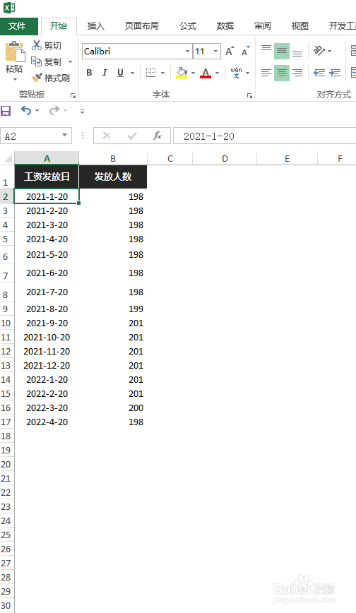This screenshot has height=613, width=356.
Task: Open the font size 11 dropdown
Action: click(x=215, y=52)
